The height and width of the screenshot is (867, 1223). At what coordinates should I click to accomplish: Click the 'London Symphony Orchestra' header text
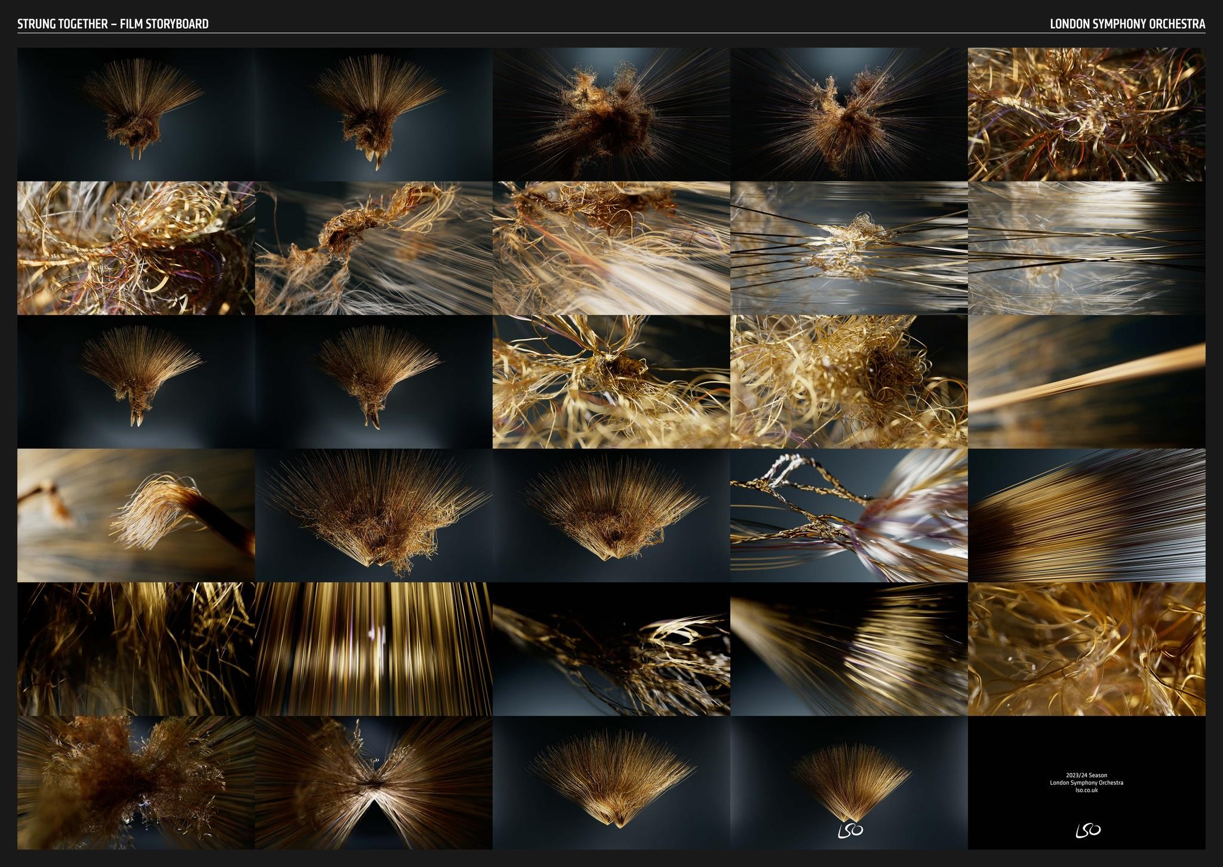point(1127,24)
